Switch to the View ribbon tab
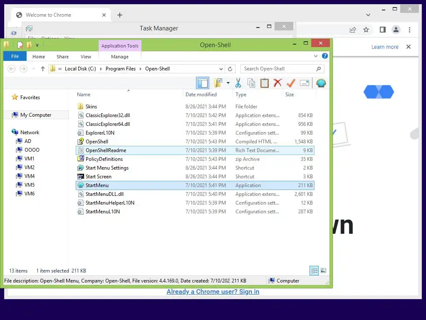426x320 pixels. coord(86,57)
